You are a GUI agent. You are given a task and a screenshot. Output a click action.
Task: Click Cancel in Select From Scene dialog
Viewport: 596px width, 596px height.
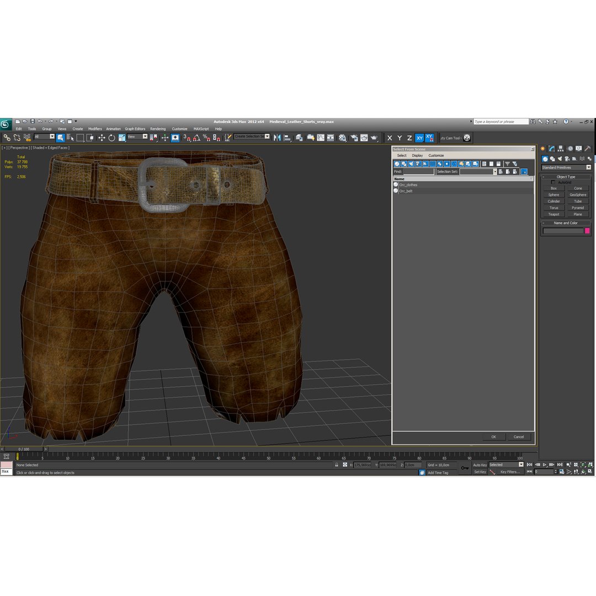click(518, 437)
